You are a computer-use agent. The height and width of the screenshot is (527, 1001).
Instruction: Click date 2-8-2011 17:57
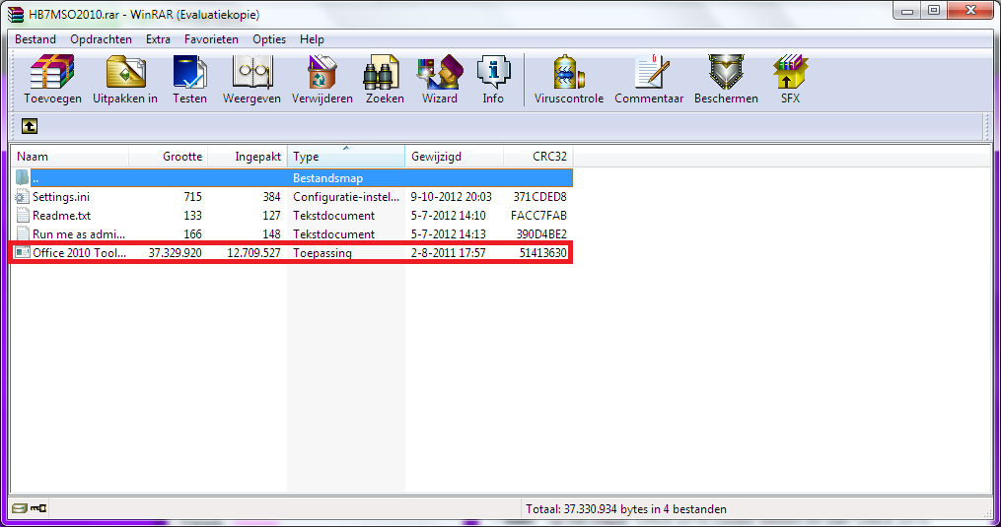pos(448,252)
